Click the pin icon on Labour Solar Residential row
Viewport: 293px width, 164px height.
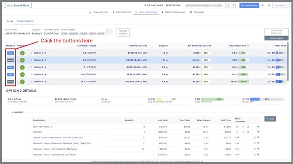click(x=258, y=137)
